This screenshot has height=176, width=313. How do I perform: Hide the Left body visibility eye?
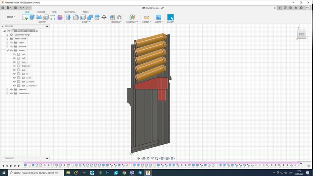click(x=14, y=58)
